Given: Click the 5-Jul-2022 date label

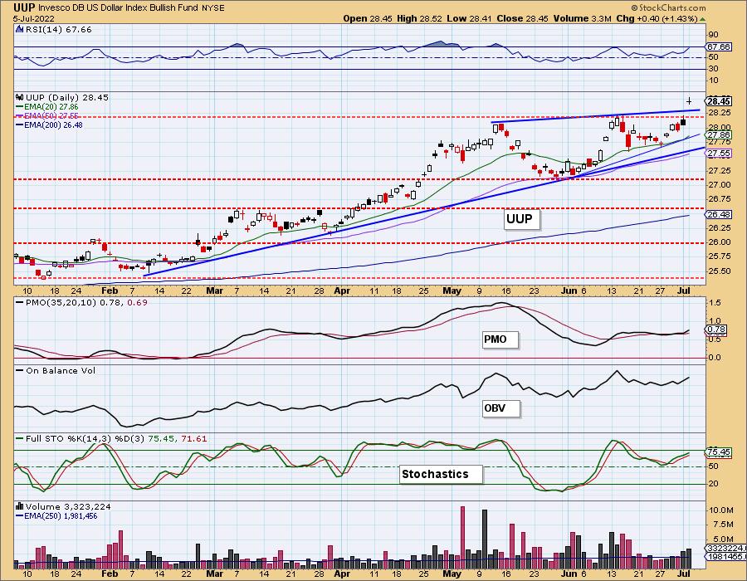Looking at the screenshot, I should click(33, 19).
